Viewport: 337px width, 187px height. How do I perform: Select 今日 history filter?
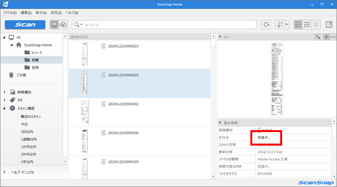[24, 124]
